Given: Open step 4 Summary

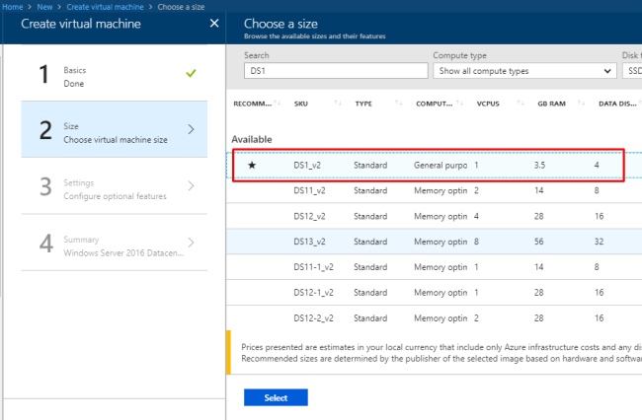Looking at the screenshot, I should 115,243.
